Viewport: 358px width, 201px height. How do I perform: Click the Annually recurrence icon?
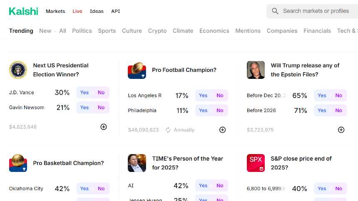pyautogui.click(x=168, y=130)
